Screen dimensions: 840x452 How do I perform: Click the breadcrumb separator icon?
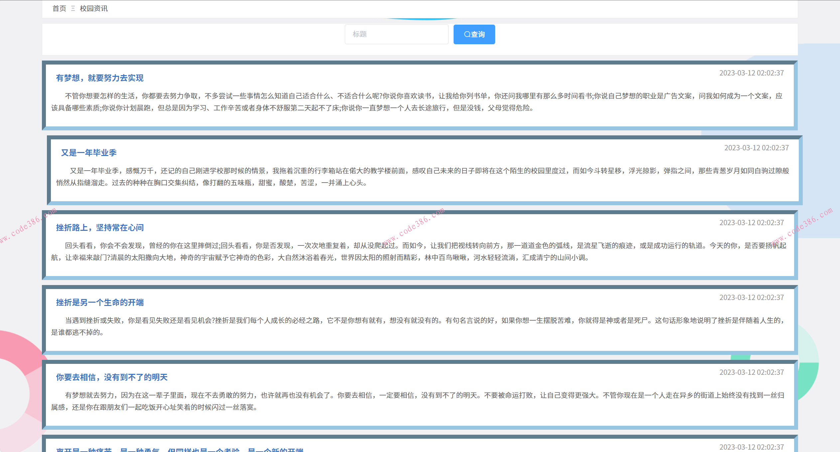[x=73, y=9]
